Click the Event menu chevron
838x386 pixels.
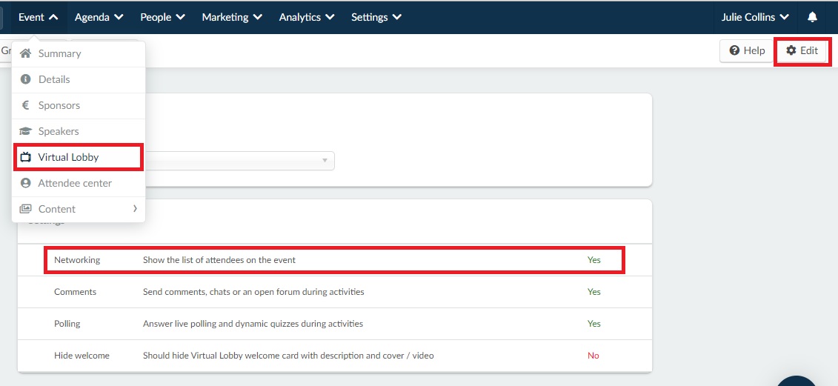tap(53, 17)
